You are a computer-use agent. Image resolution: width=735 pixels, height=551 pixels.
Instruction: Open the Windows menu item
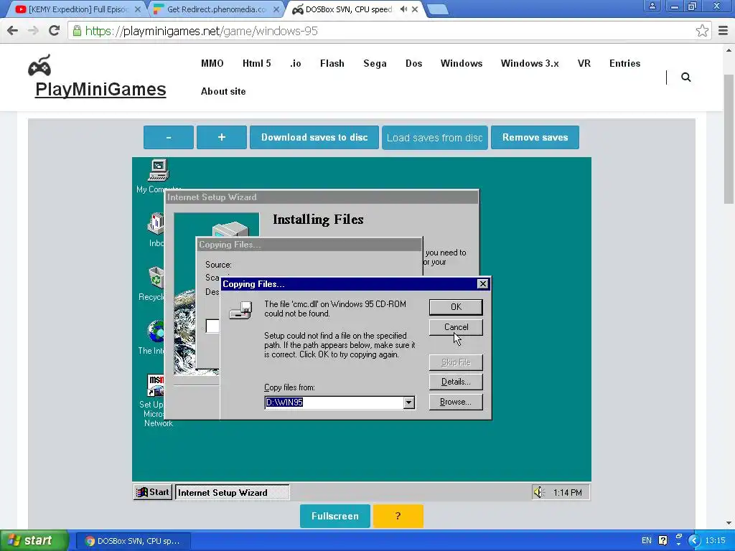(x=462, y=63)
